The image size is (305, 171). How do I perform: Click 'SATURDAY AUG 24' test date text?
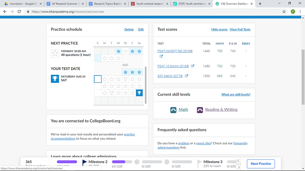pyautogui.click(x=73, y=76)
